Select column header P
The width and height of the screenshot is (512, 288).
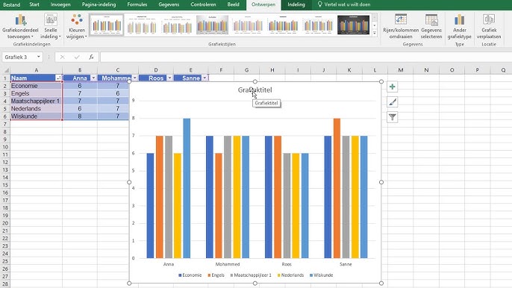[x=477, y=70]
